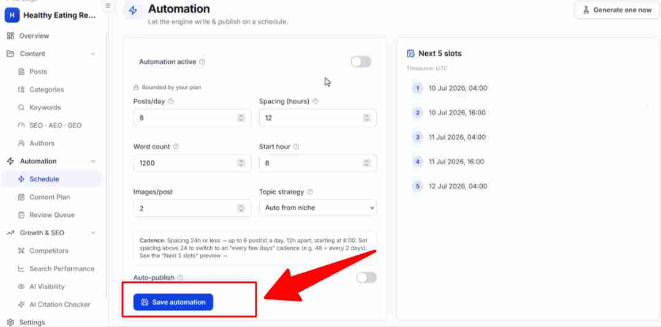The image size is (661, 327).
Task: Click Save automation button
Action: coord(173,302)
